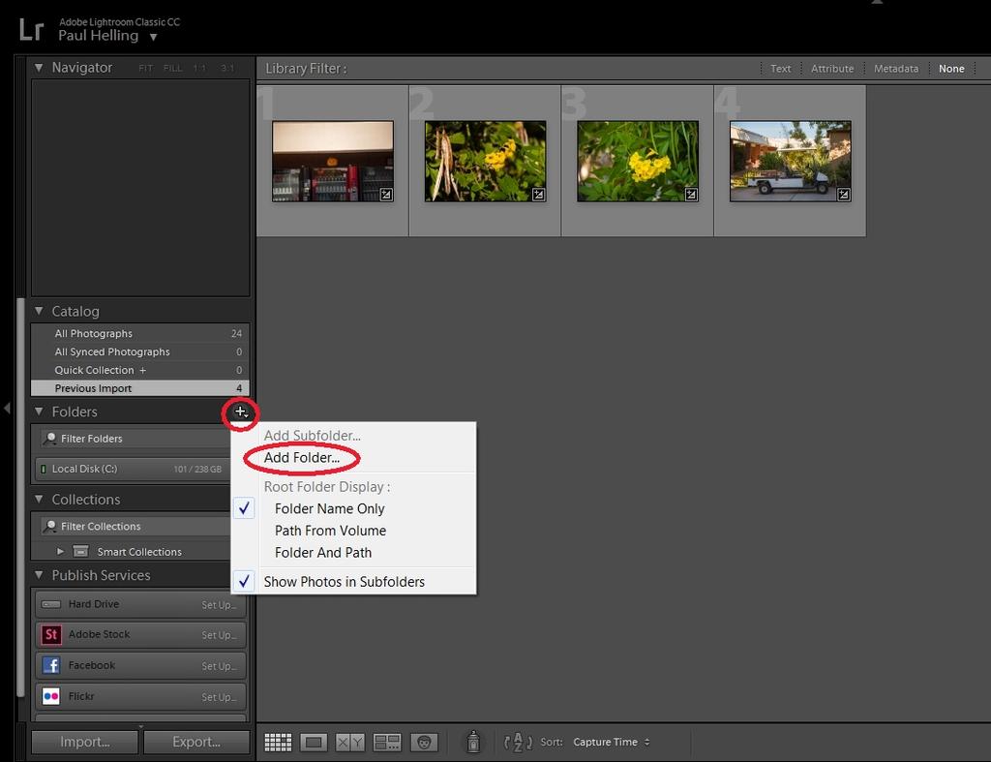Viewport: 991px width, 762px height.
Task: Click the Folders panel plus icon
Action: coord(241,412)
